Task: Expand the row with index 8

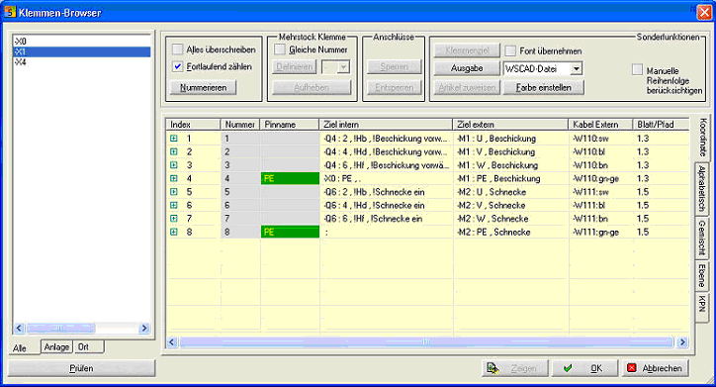Action: pyautogui.click(x=173, y=232)
